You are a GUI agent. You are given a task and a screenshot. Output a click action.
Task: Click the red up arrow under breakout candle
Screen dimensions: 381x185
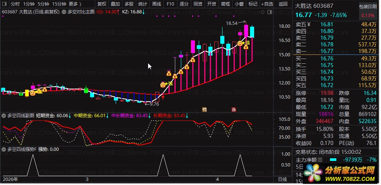tap(163, 98)
